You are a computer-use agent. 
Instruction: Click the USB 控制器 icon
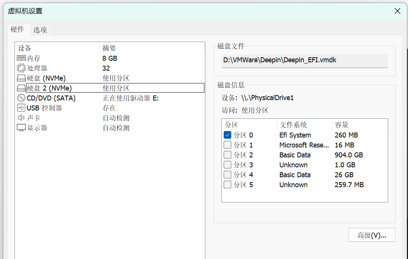pyautogui.click(x=21, y=108)
